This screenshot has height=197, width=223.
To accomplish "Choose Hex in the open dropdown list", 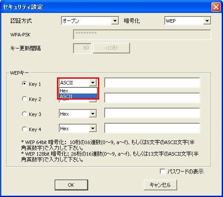I will 78,91.
